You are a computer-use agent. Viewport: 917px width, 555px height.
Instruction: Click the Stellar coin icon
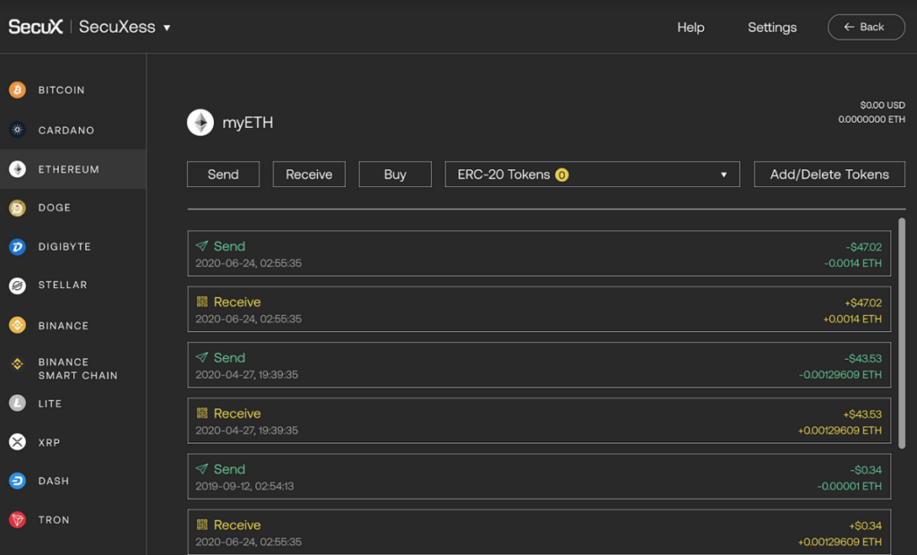click(16, 286)
